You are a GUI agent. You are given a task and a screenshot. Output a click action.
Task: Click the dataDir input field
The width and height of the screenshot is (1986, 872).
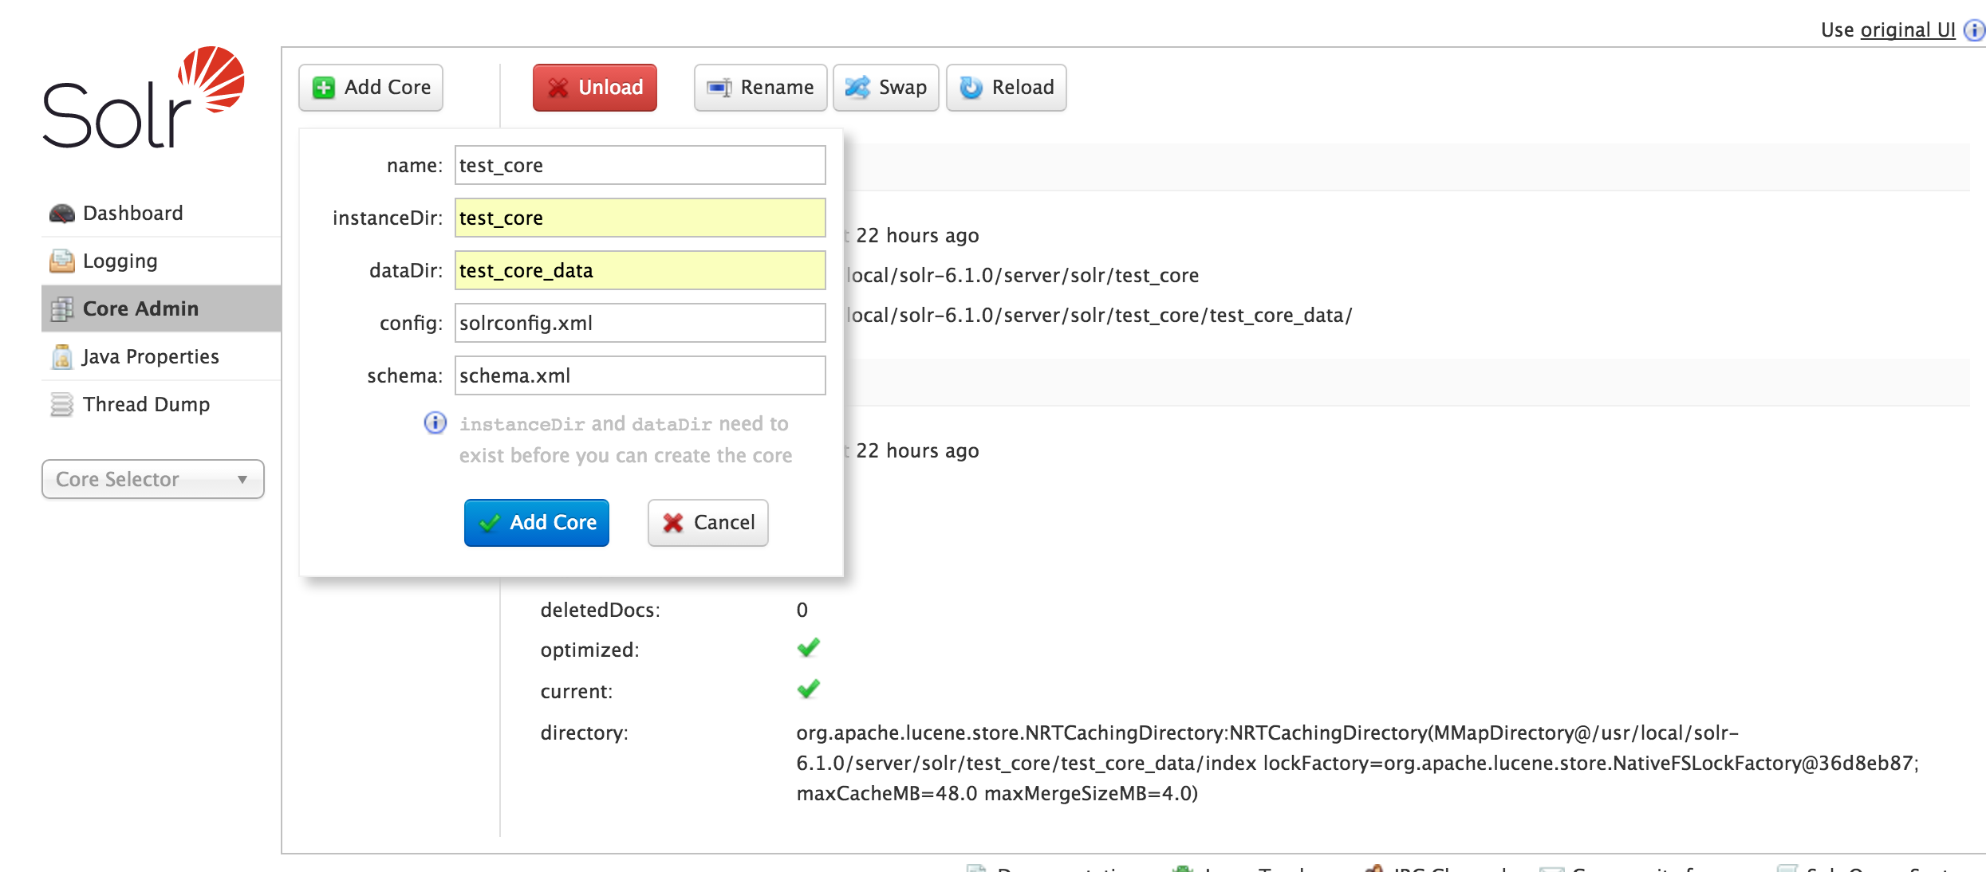tap(640, 270)
